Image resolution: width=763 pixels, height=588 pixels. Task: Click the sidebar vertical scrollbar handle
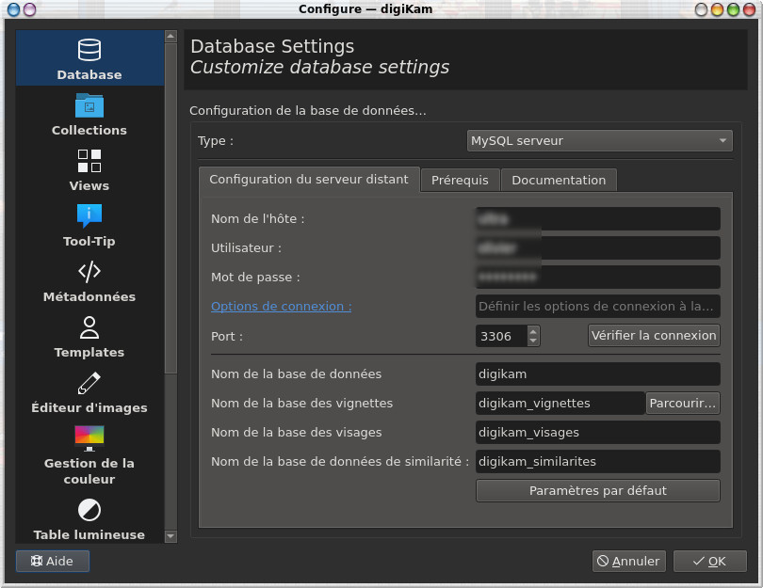click(x=170, y=209)
